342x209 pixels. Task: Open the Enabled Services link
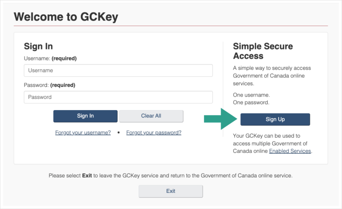pyautogui.click(x=290, y=151)
